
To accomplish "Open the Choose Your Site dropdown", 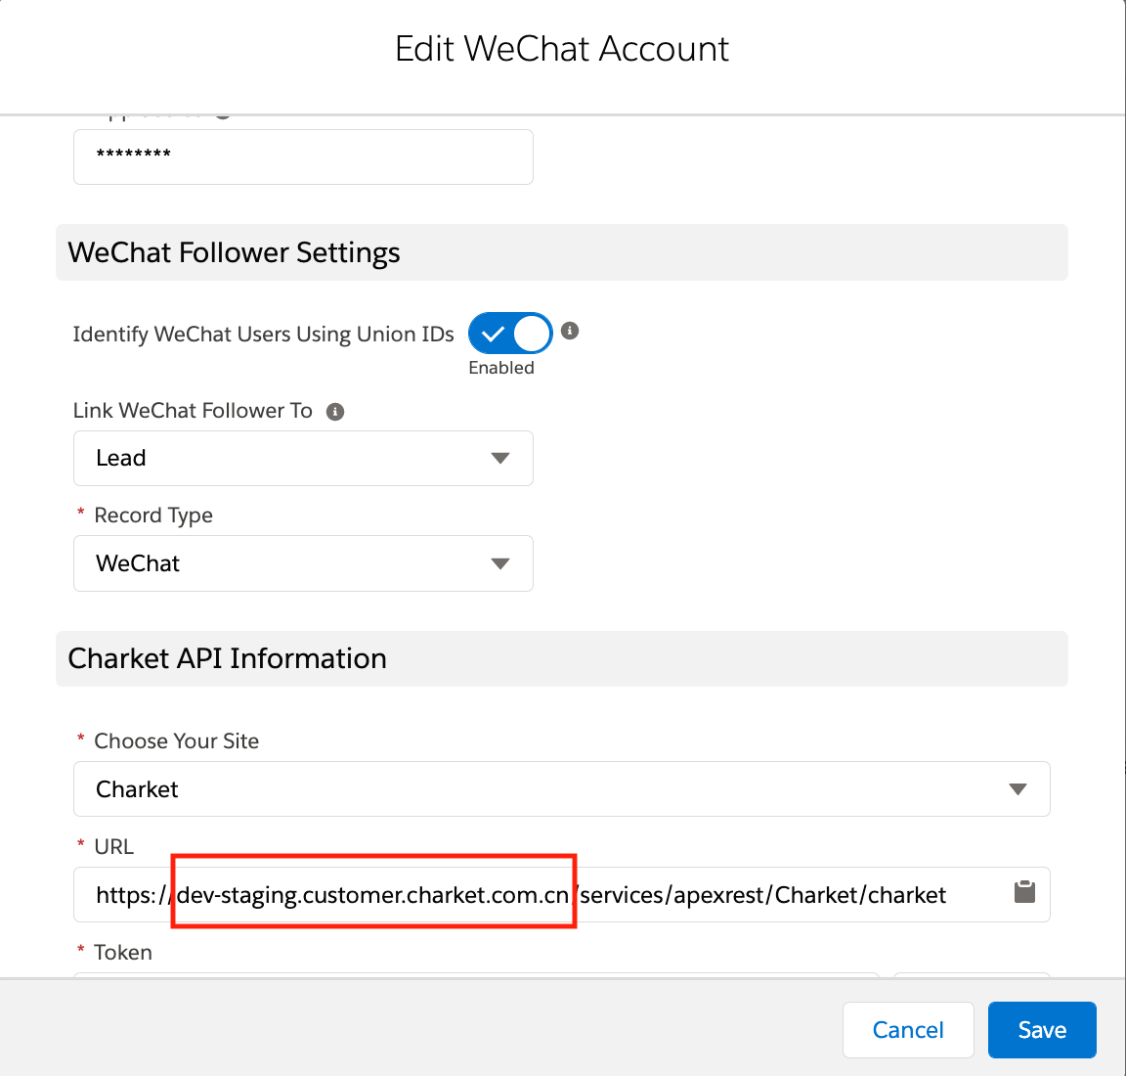I will [561, 789].
